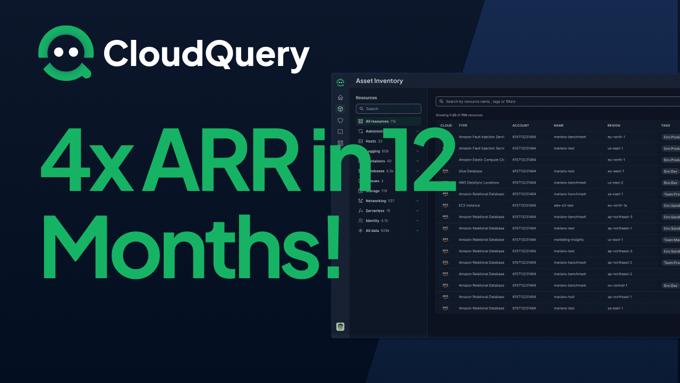
Task: Open the Resources cube icon in sidebar
Action: [340, 109]
